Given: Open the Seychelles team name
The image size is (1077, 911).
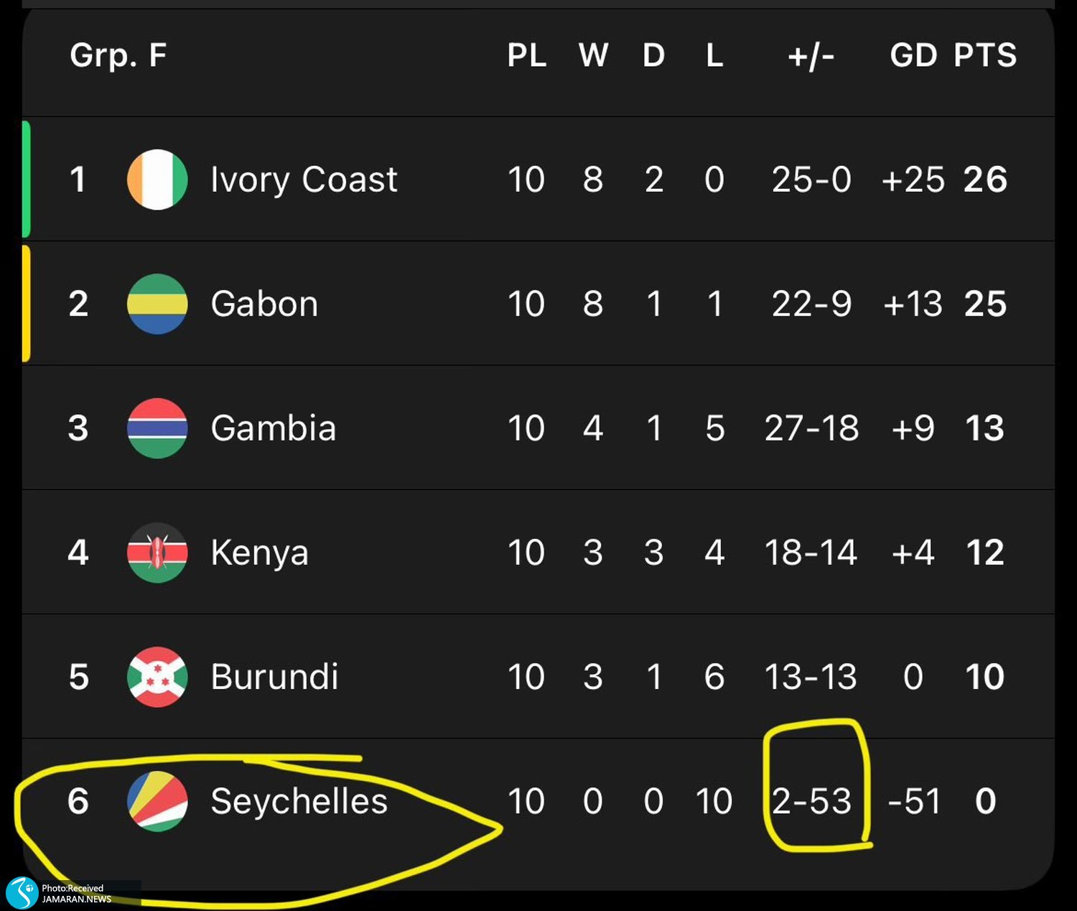Looking at the screenshot, I should [299, 801].
